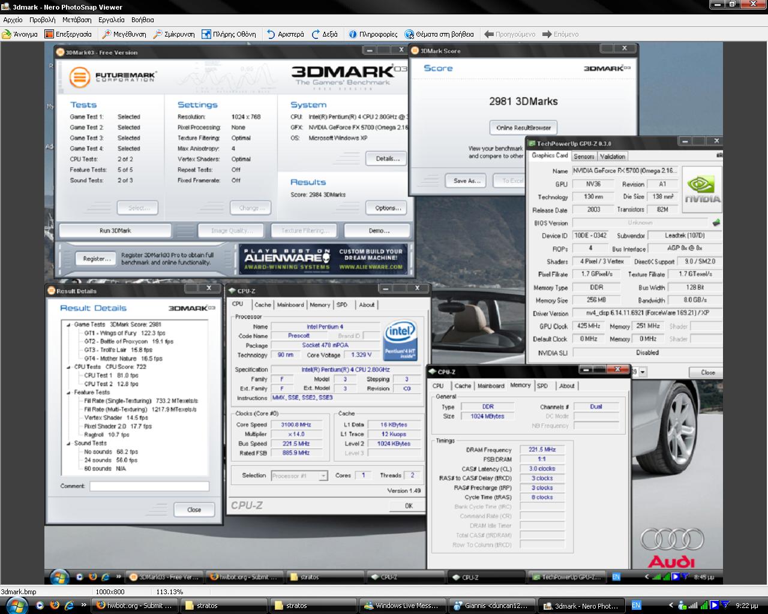The height and width of the screenshot is (614, 768).
Task: Click the Alienware banner ad in 3DMark03
Action: (x=323, y=259)
